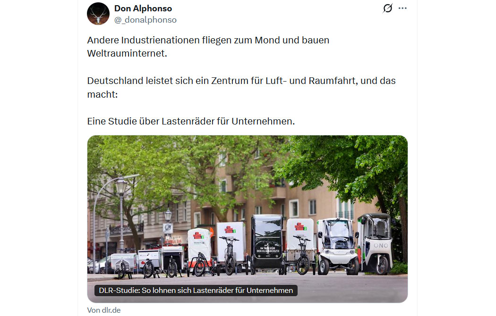Viewport: 496px width, 316px height.
Task: Click the line 'Eine Studie über Lastenräder'
Action: [191, 121]
